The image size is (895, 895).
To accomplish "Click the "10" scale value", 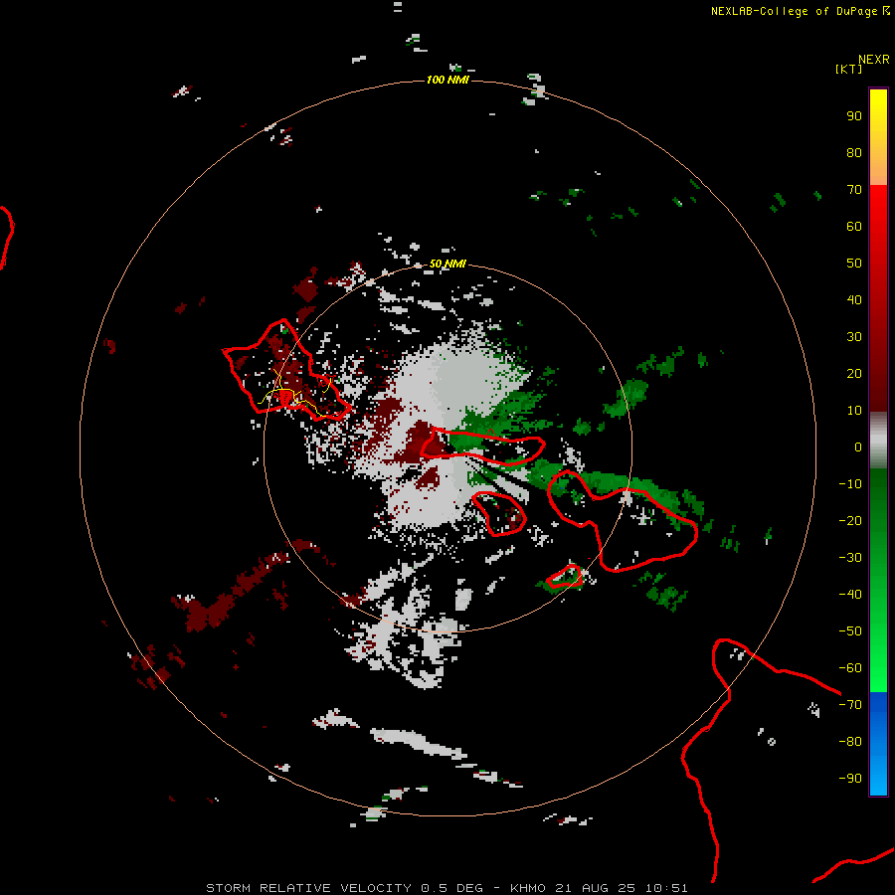I will [854, 411].
